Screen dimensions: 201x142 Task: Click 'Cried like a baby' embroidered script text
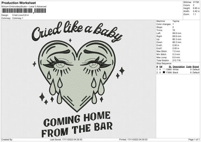[x=77, y=31]
